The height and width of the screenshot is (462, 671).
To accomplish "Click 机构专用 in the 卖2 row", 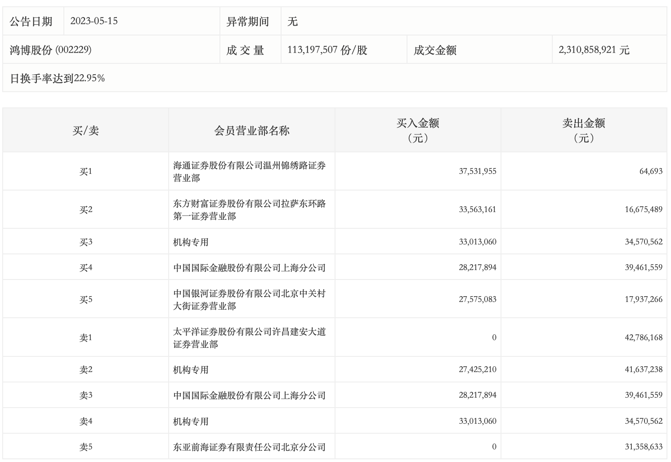I will pyautogui.click(x=191, y=369).
